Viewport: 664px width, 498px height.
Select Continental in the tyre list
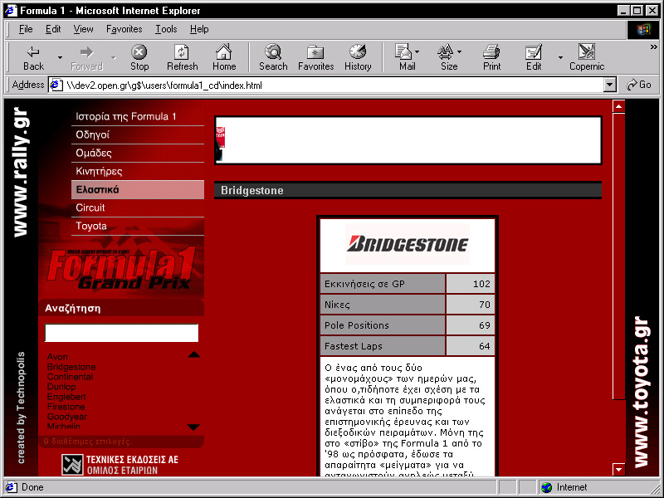pyautogui.click(x=71, y=377)
